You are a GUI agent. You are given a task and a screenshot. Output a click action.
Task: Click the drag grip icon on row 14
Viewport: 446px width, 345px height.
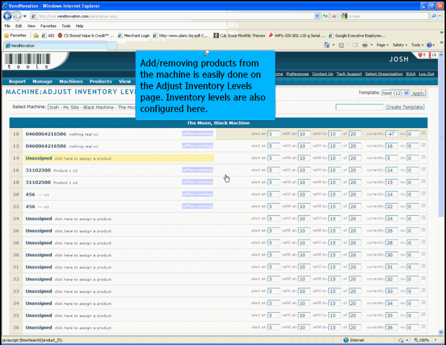point(424,157)
